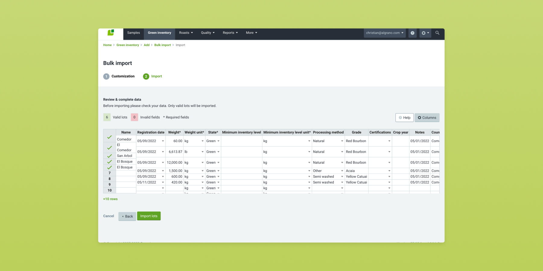Open the lb weight unit dropdown
543x271 pixels.
[x=202, y=152]
